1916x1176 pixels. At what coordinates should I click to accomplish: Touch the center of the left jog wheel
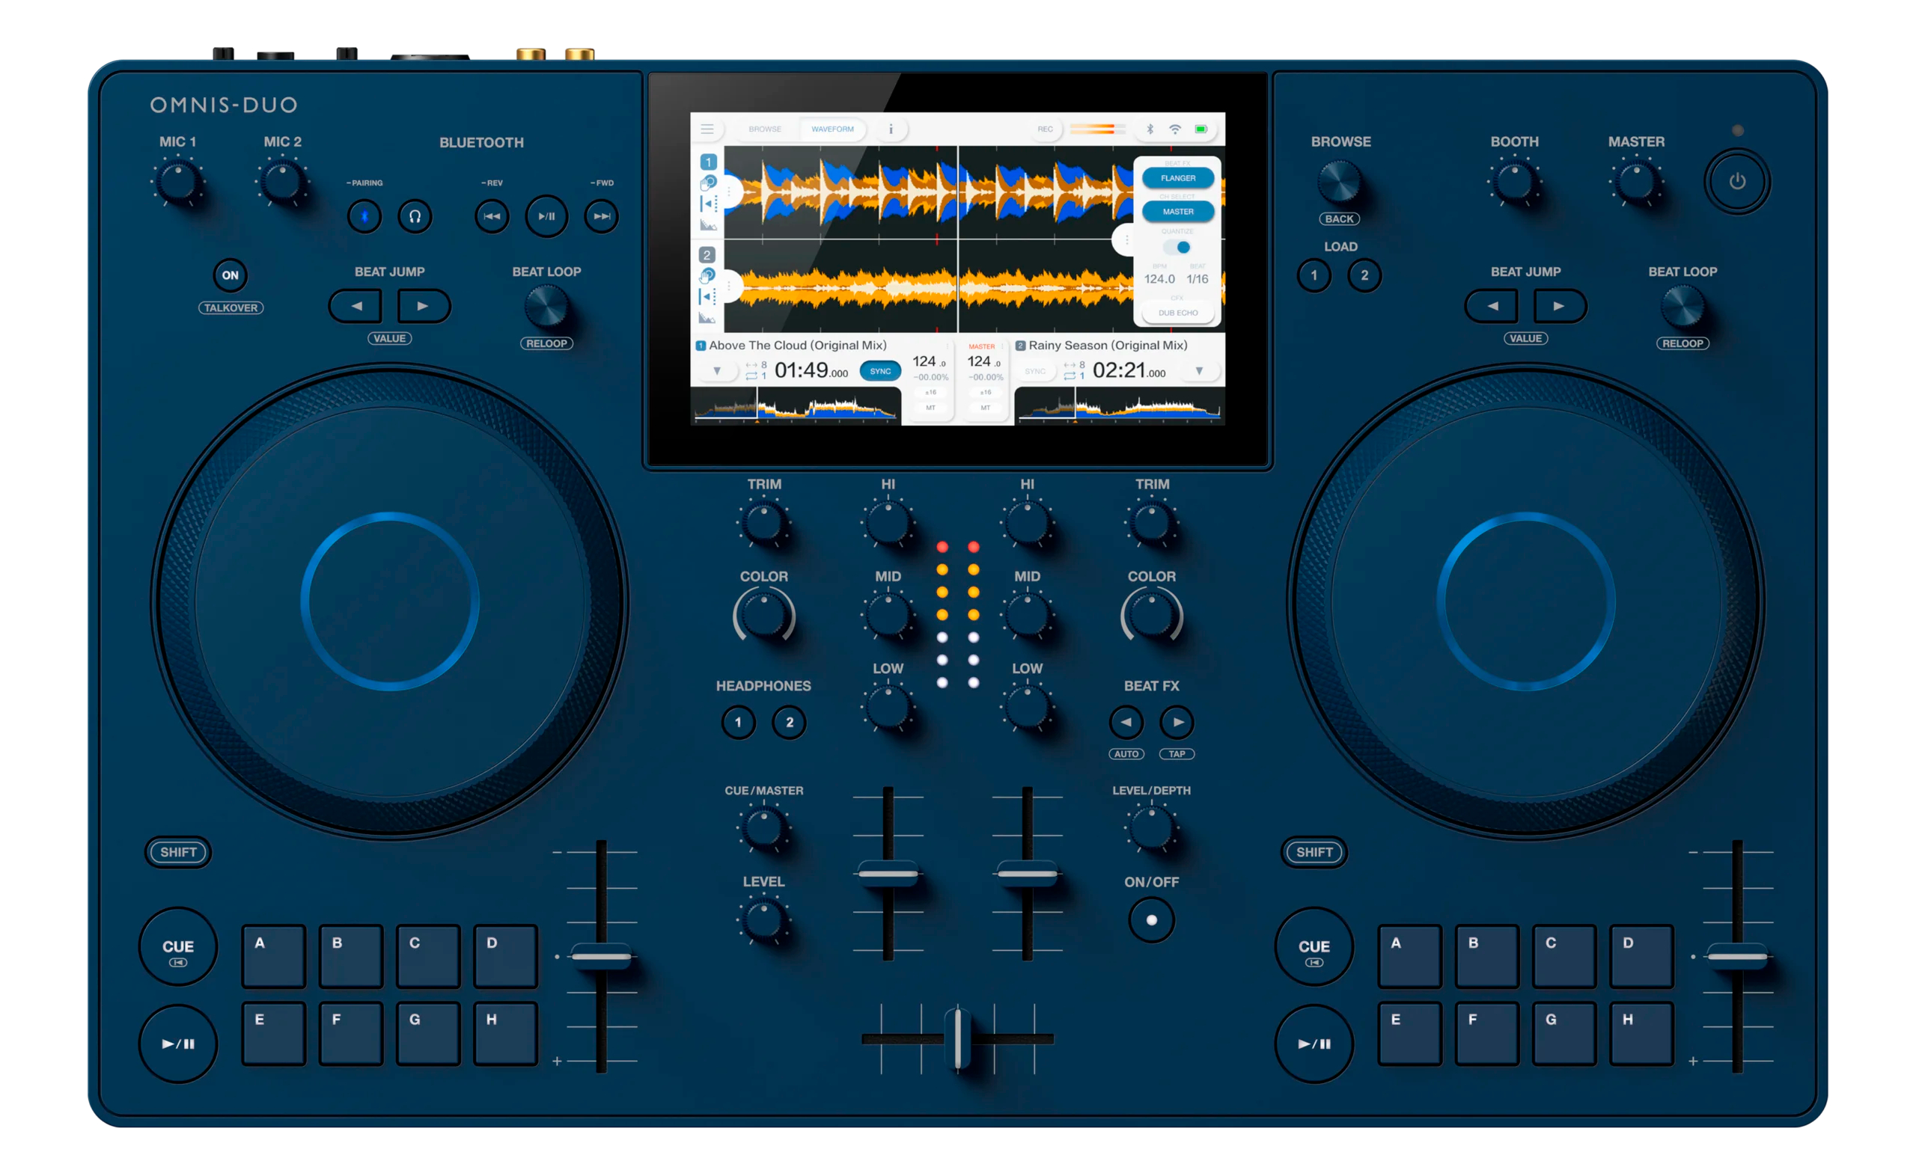tap(390, 601)
